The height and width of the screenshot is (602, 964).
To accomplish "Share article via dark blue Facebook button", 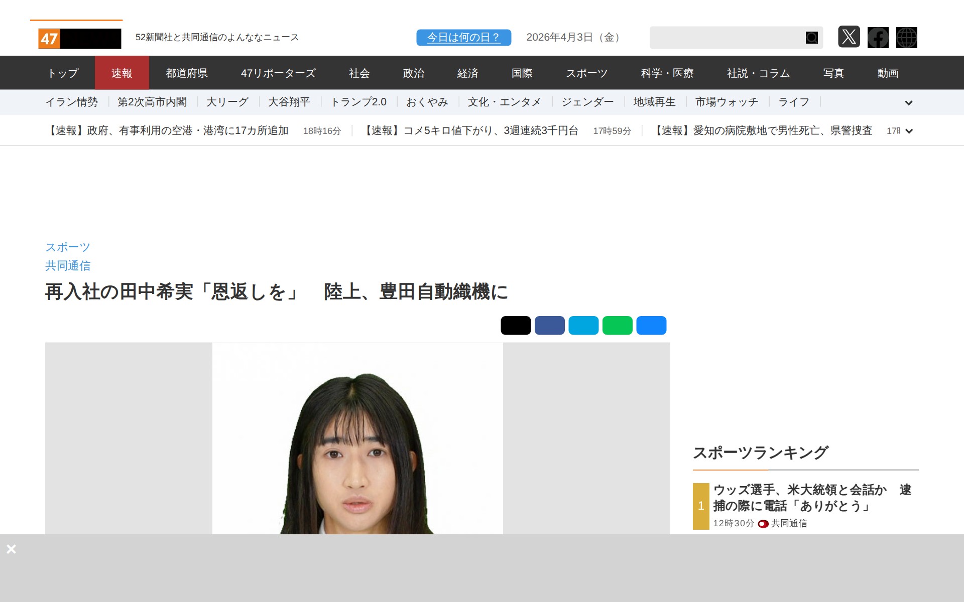I will (549, 326).
